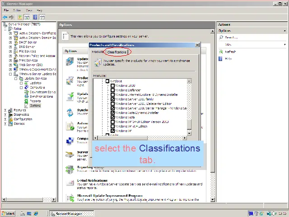Click the Refresh icon in Actions pane

point(221,52)
